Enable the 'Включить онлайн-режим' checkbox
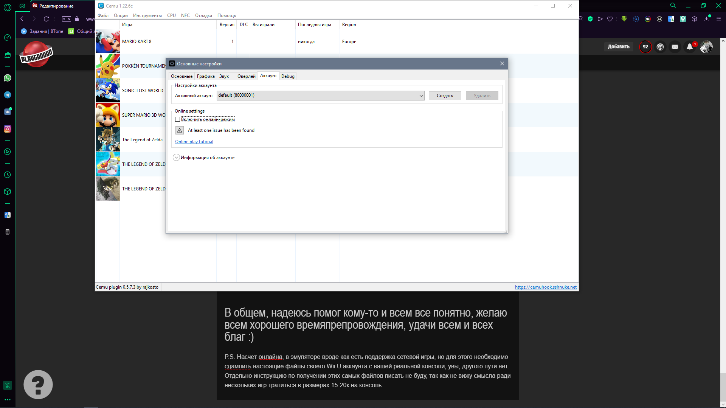 [177, 119]
